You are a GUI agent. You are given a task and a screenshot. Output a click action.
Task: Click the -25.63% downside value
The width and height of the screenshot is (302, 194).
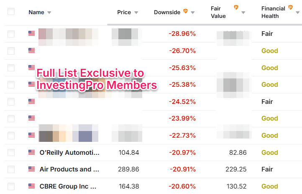click(182, 68)
